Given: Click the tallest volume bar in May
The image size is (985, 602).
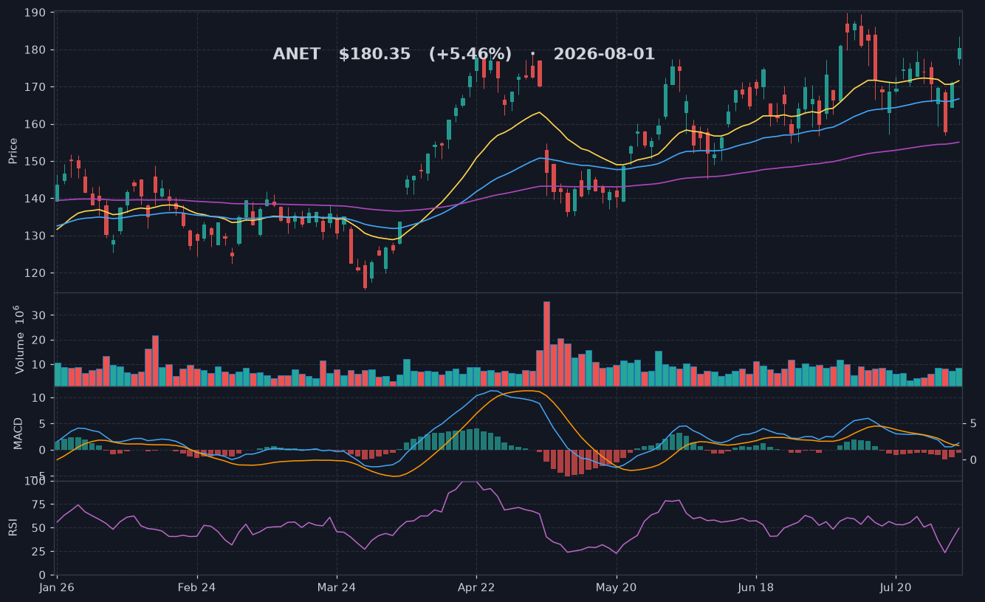Looking at the screenshot, I should [546, 343].
